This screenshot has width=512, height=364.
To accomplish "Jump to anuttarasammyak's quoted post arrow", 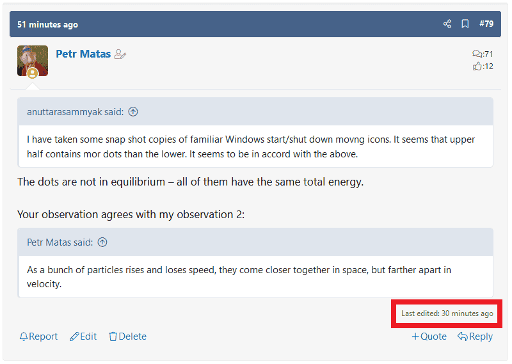I will pyautogui.click(x=133, y=112).
